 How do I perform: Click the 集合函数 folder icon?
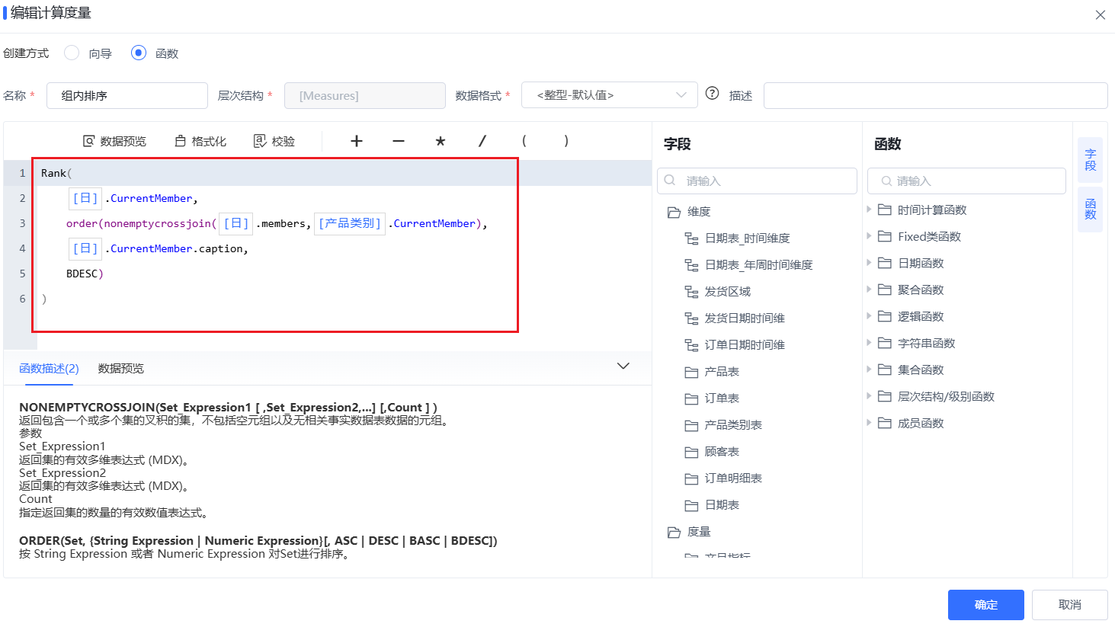[884, 370]
